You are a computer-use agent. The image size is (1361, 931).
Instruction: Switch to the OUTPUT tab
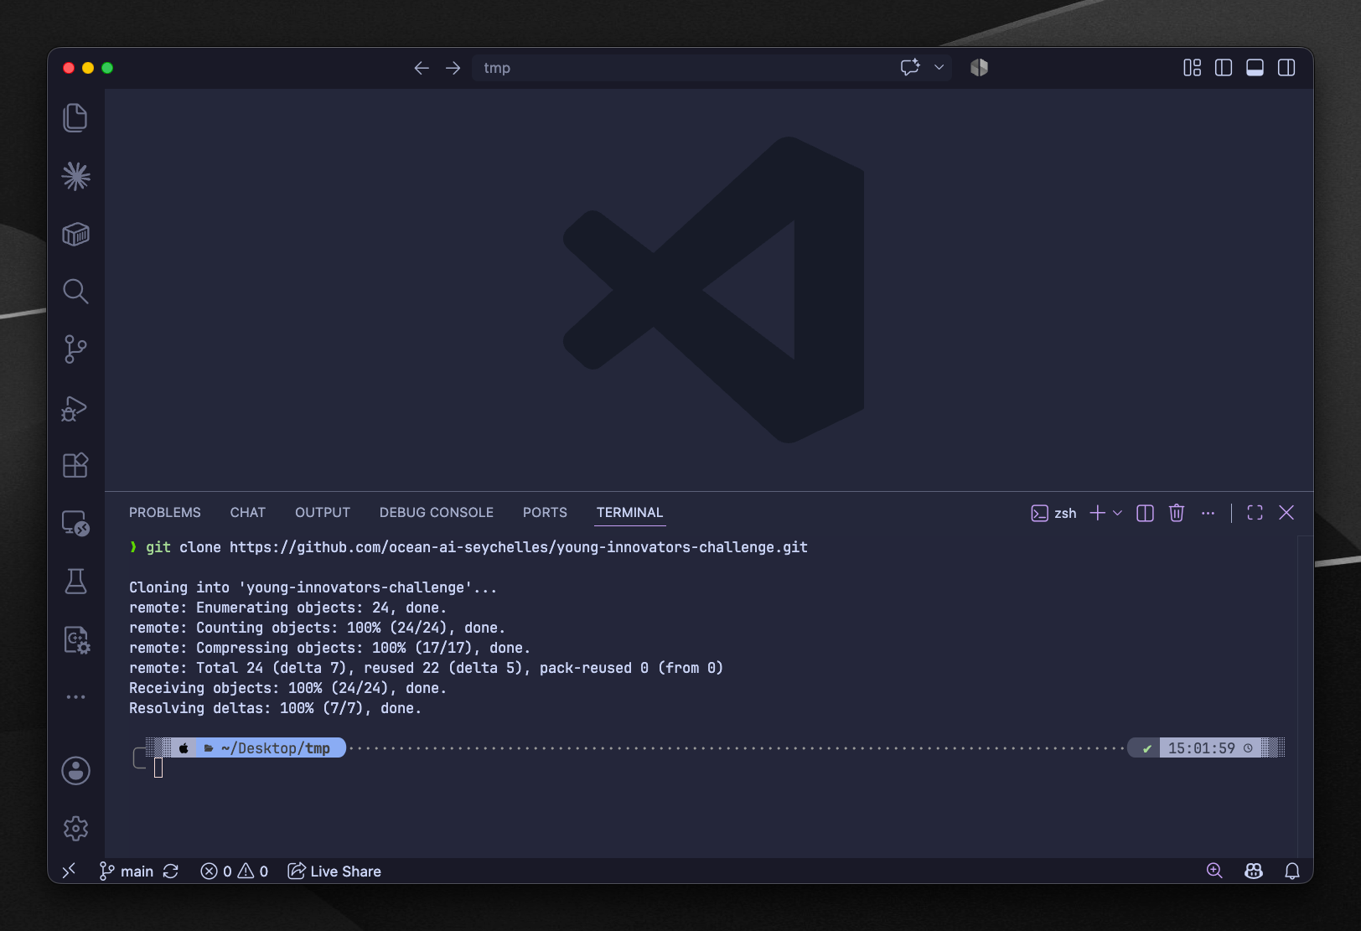point(323,512)
